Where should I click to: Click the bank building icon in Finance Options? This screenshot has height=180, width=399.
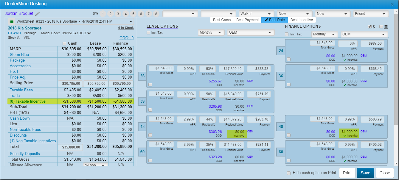coord(386,27)
